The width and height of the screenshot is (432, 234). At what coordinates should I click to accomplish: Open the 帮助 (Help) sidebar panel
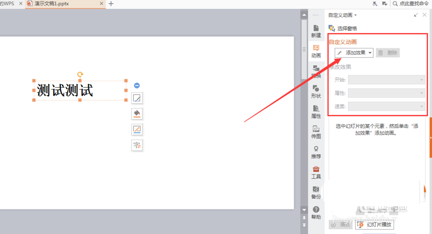tap(316, 213)
